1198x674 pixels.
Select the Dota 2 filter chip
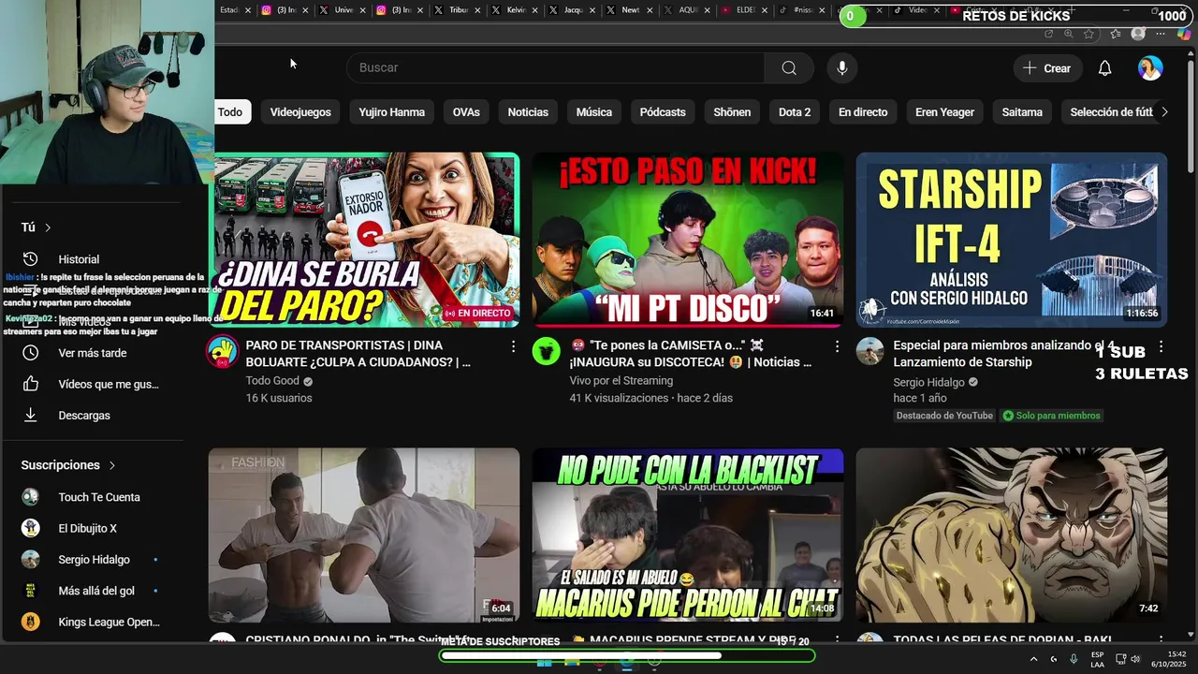[x=795, y=112]
